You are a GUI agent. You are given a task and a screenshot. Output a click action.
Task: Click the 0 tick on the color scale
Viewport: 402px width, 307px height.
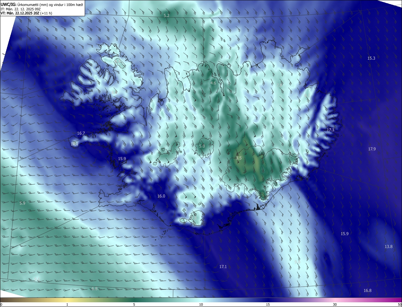pos(1,304)
